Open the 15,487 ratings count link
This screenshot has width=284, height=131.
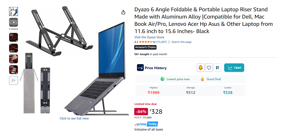click(161, 42)
